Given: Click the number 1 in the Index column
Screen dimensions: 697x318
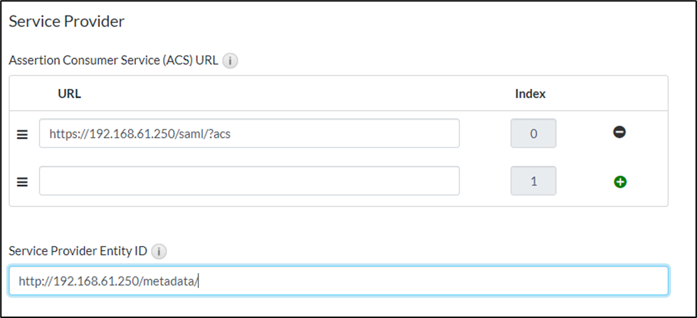Looking at the screenshot, I should (533, 181).
